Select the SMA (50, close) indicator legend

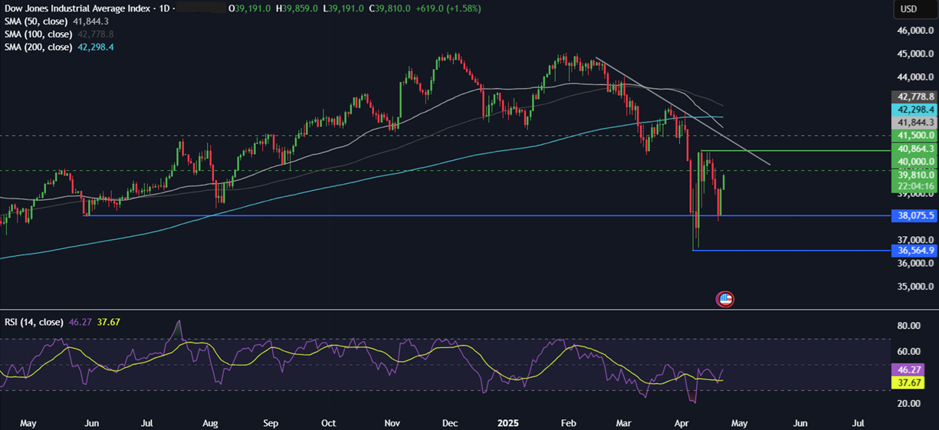point(38,21)
